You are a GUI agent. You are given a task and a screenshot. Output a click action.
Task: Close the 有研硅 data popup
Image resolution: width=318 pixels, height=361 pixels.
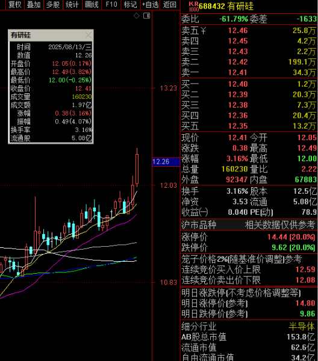click(x=89, y=35)
